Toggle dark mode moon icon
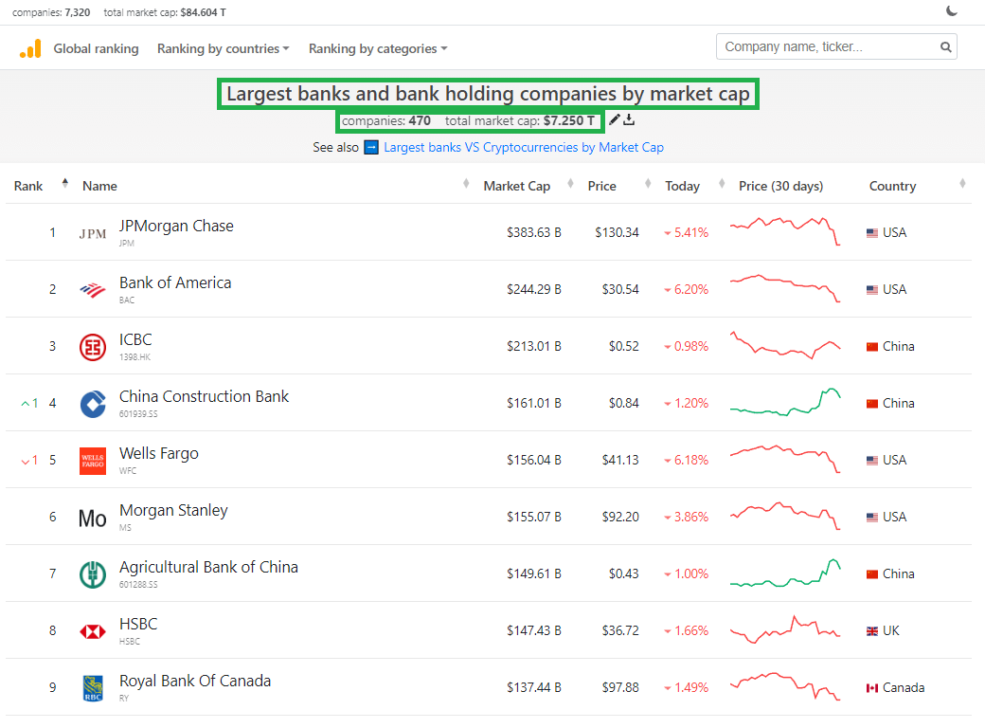Screen dimensions: 985x728 [952, 11]
